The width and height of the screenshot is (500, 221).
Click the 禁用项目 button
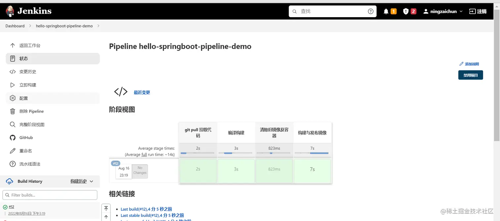click(471, 75)
